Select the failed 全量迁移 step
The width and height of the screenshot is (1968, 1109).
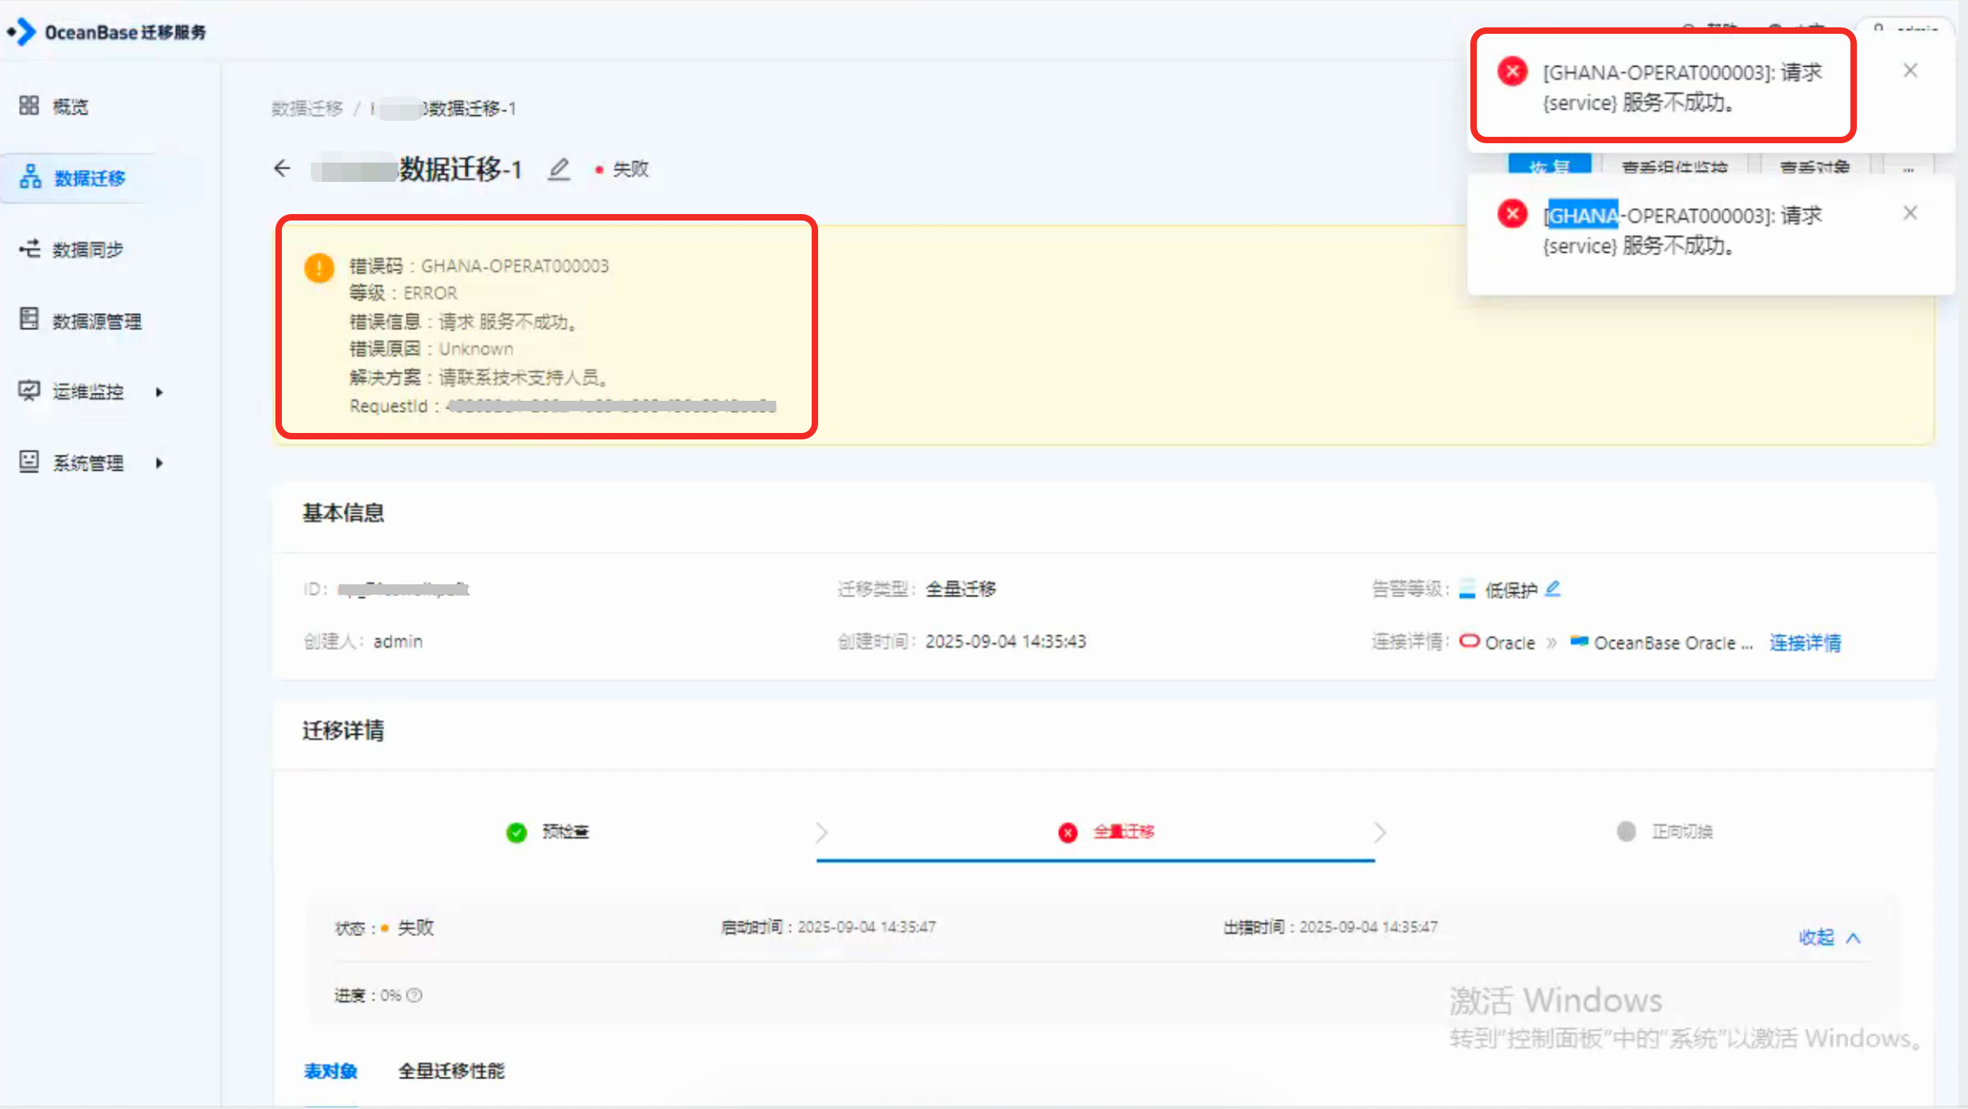(1106, 832)
